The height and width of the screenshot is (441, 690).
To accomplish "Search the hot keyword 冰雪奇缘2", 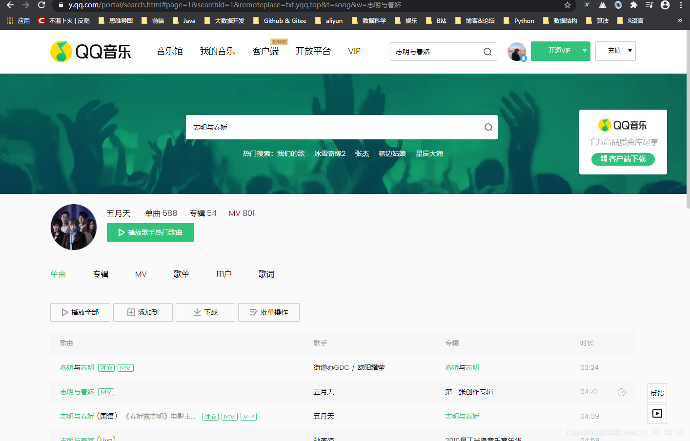I will click(x=330, y=153).
